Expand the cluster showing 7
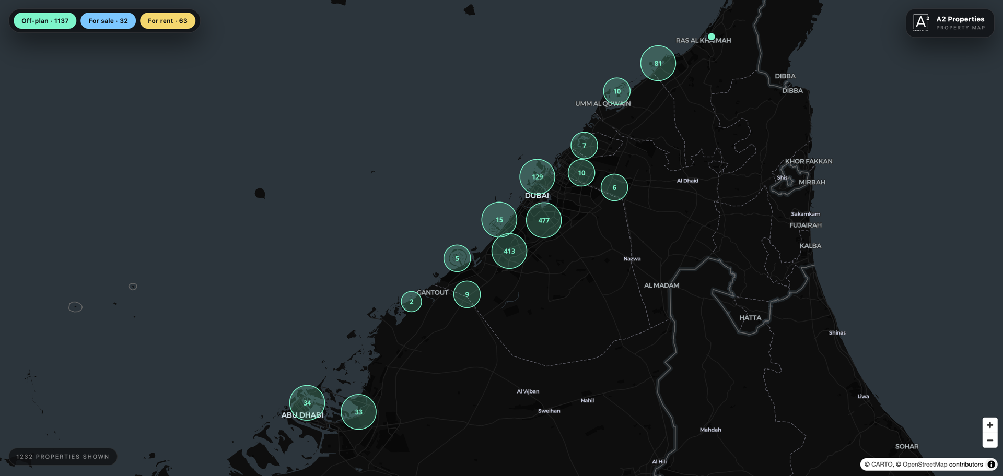This screenshot has width=1003, height=476. click(x=584, y=146)
